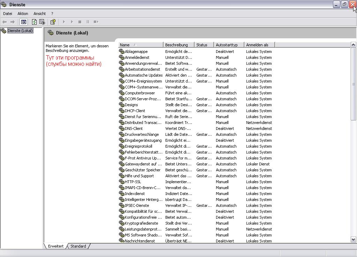Open the Aktion menu
This screenshot has width=357, height=257.
23,14
